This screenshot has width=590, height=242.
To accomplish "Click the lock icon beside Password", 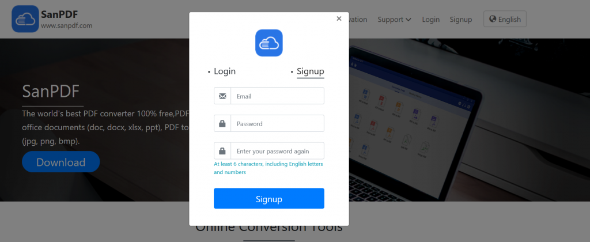I will click(222, 123).
